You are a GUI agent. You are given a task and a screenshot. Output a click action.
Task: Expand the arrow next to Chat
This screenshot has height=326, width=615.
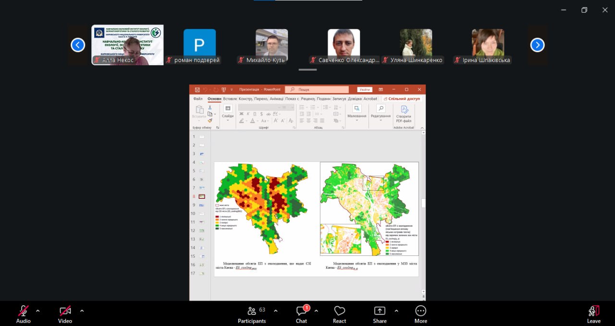316,311
